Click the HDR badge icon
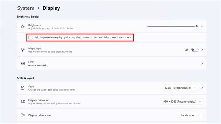Viewport: 221px width, 124px height. point(22,64)
